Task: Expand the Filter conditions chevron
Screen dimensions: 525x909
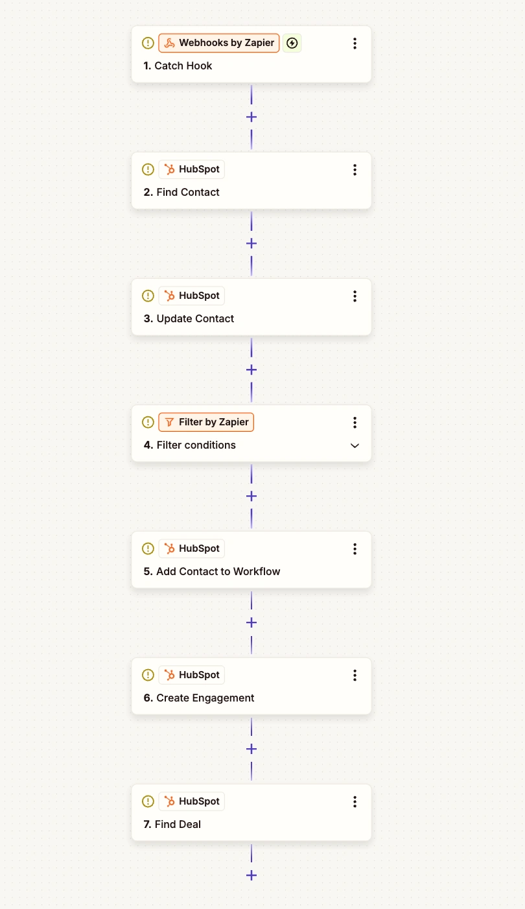Action: point(355,445)
